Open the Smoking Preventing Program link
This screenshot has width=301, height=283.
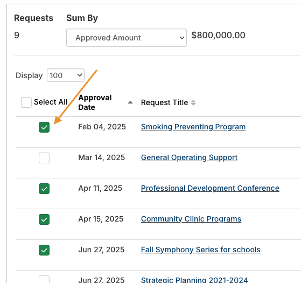point(193,127)
